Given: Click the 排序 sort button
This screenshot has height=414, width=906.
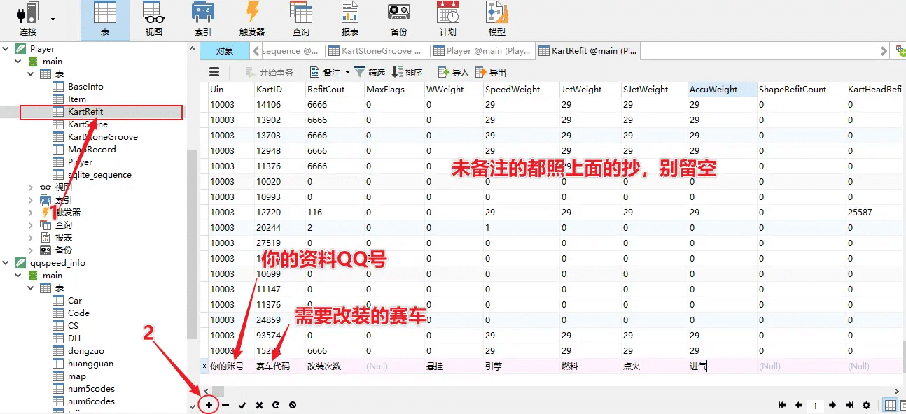Looking at the screenshot, I should [x=407, y=73].
